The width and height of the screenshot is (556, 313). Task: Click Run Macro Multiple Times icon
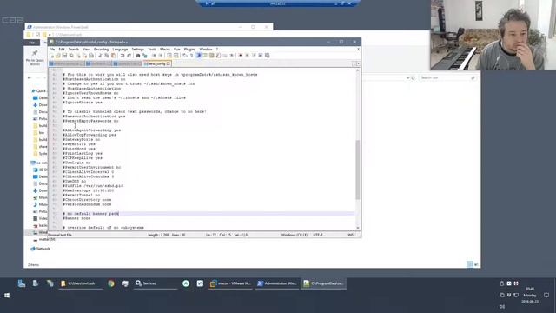point(261,56)
